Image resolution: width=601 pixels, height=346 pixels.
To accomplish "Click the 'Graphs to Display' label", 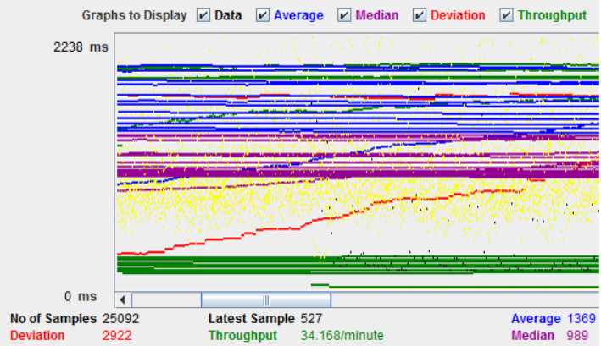I will (x=134, y=15).
